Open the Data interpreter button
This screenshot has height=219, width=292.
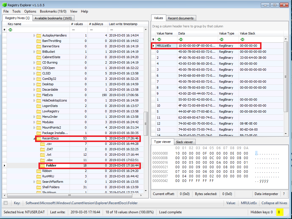click(266, 194)
